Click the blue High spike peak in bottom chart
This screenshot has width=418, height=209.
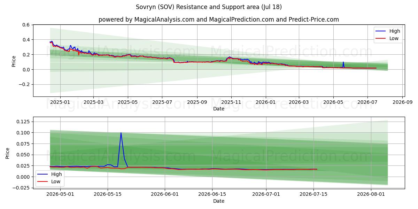pyautogui.click(x=121, y=133)
